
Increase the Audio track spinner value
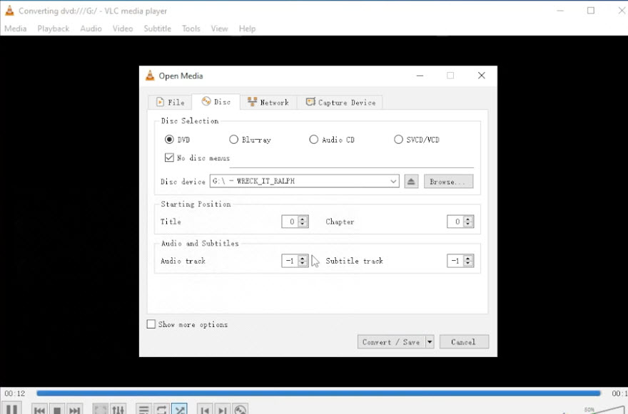pos(303,258)
